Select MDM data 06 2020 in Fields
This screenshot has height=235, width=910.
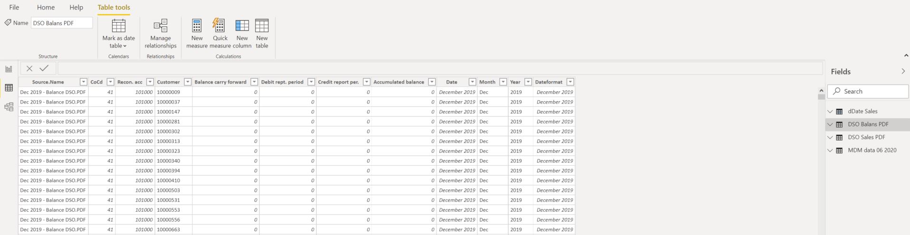[x=872, y=150]
